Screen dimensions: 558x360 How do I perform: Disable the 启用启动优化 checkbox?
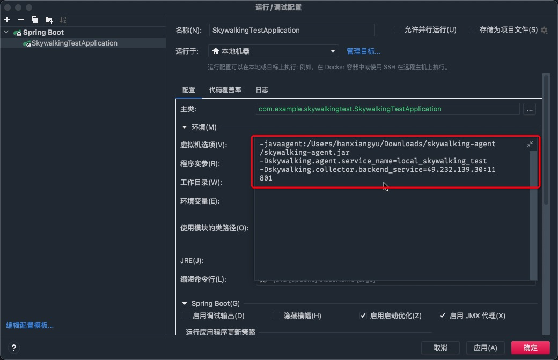(363, 316)
